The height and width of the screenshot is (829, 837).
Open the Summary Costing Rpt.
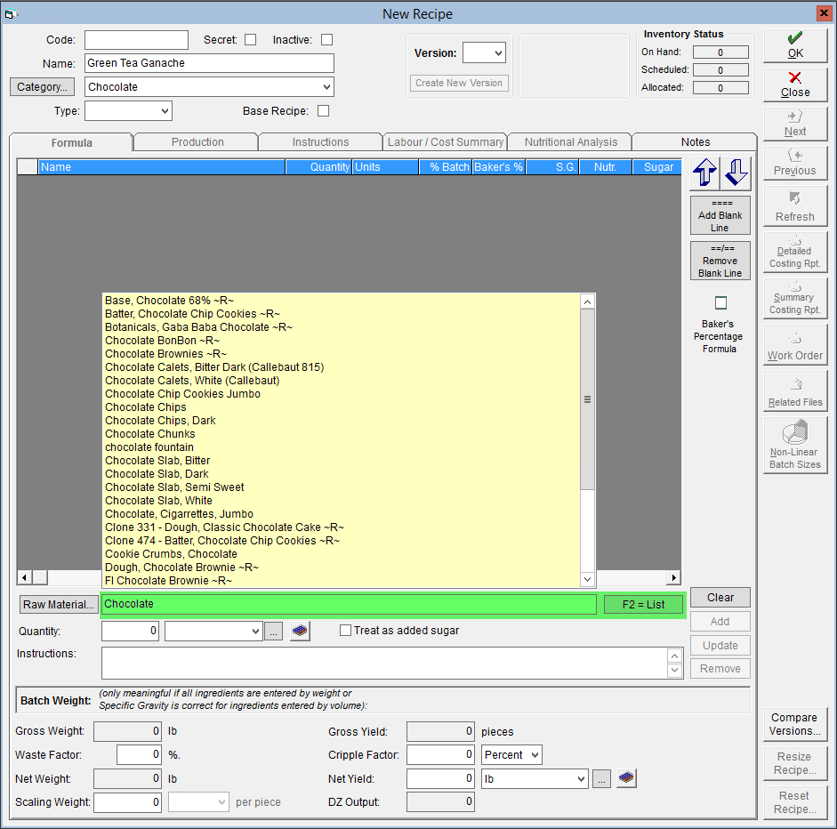[x=795, y=299]
